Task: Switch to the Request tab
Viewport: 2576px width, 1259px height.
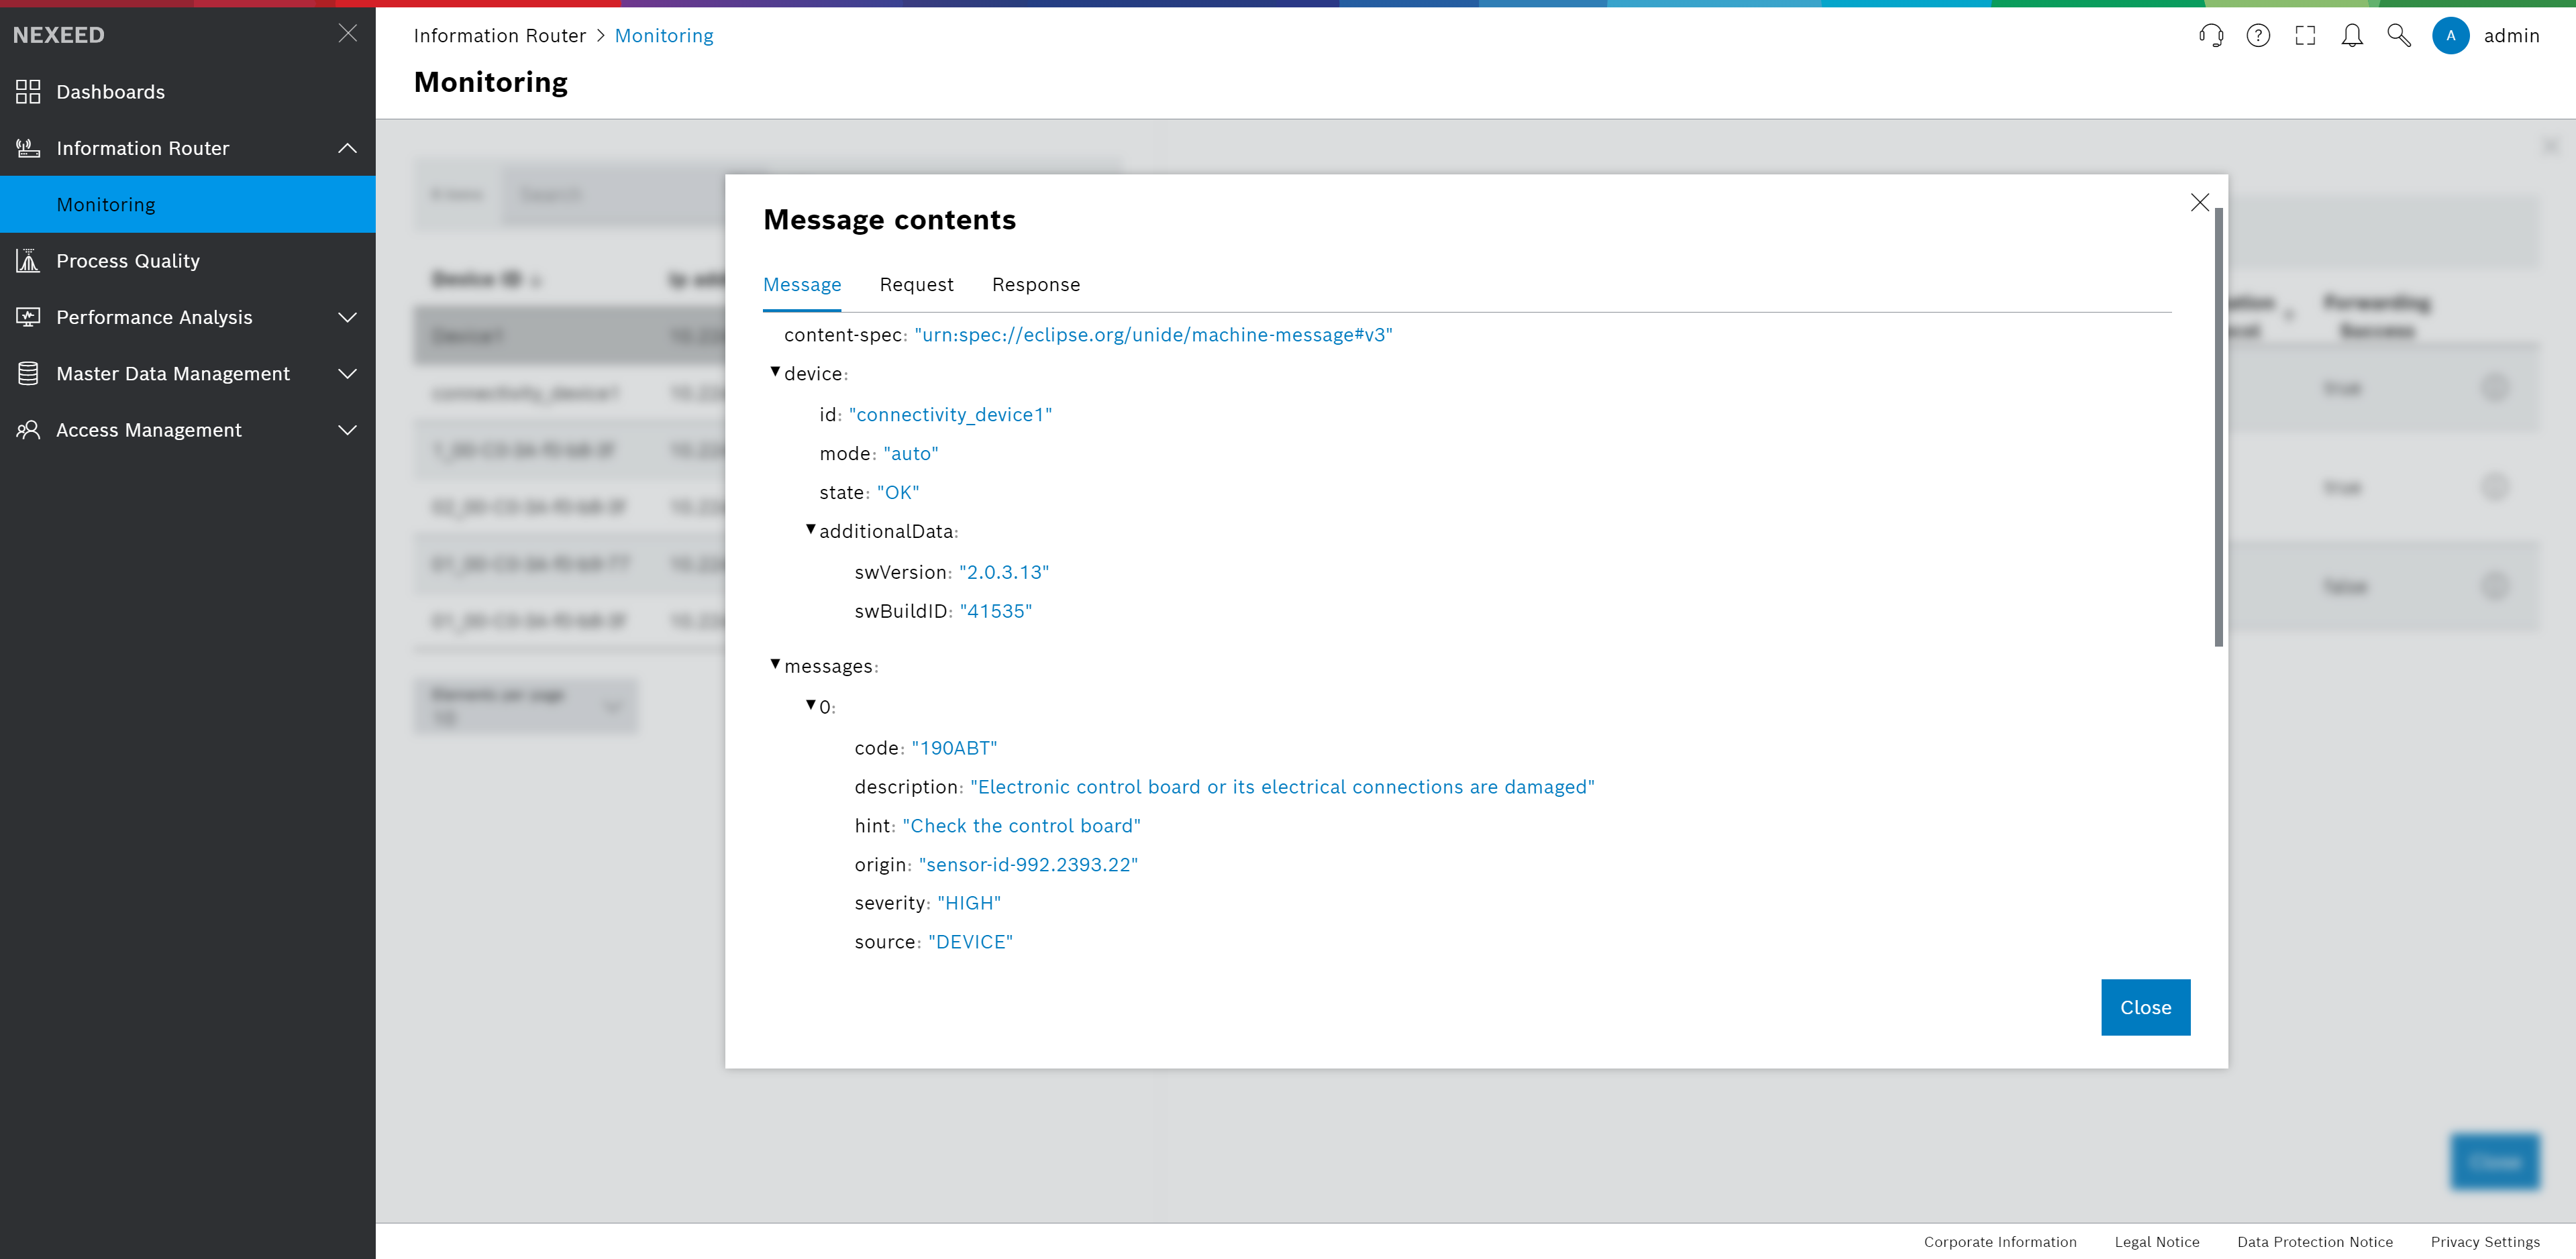Action: pyautogui.click(x=917, y=285)
